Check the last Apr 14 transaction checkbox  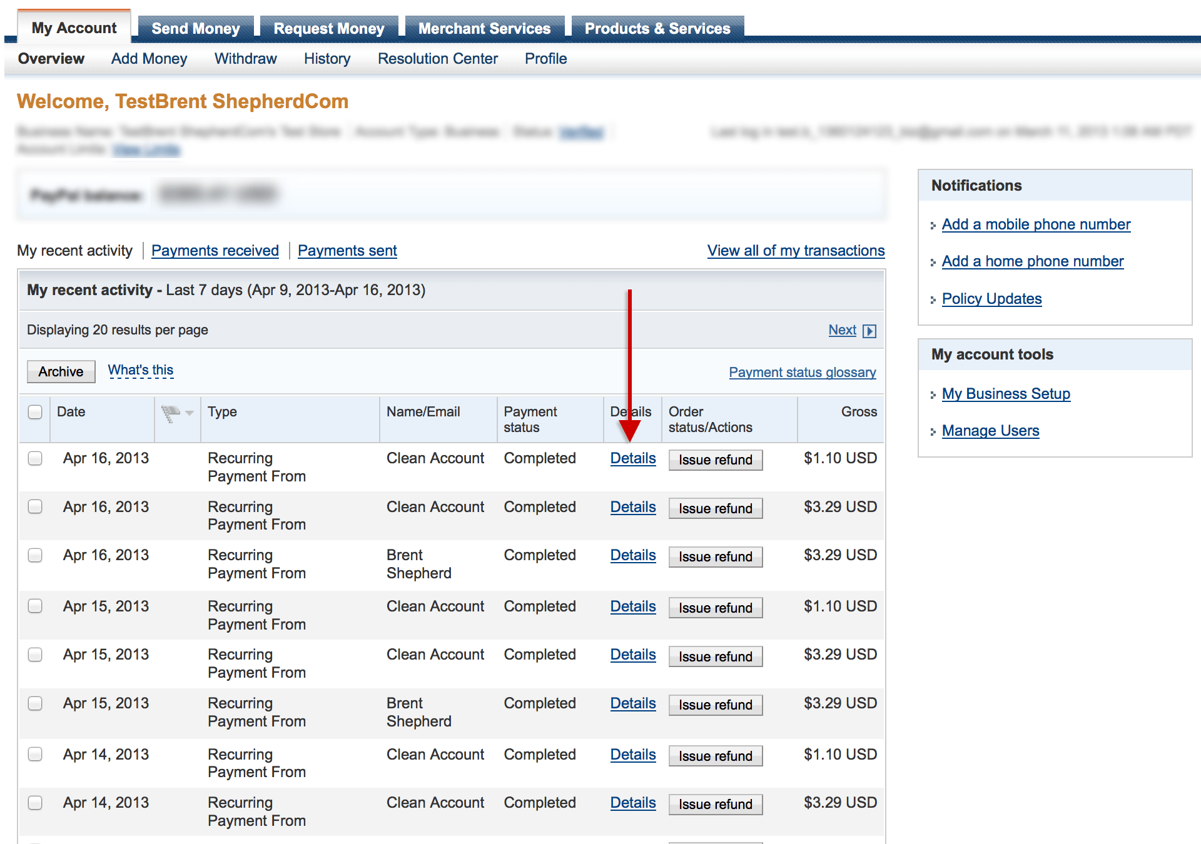[x=35, y=803]
